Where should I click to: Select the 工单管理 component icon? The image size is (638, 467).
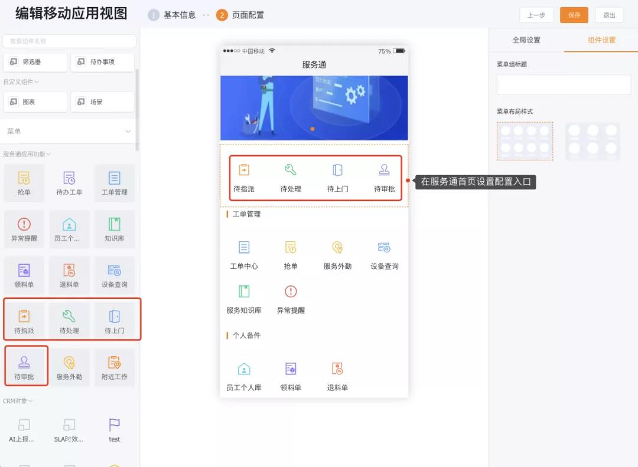[115, 178]
